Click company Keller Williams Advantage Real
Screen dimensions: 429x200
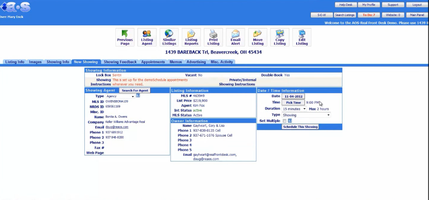point(125,122)
